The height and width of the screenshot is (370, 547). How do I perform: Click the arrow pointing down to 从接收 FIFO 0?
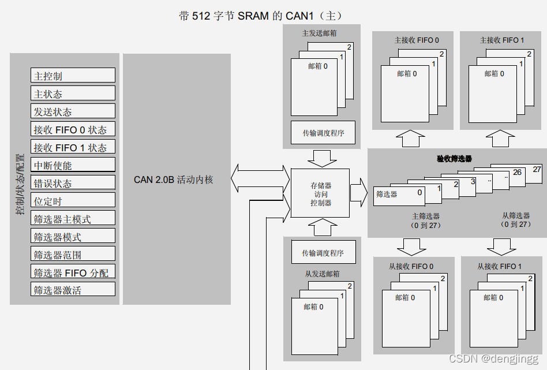pyautogui.click(x=411, y=247)
